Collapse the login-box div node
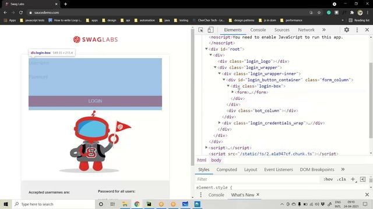This screenshot has height=209, width=373. (x=228, y=86)
